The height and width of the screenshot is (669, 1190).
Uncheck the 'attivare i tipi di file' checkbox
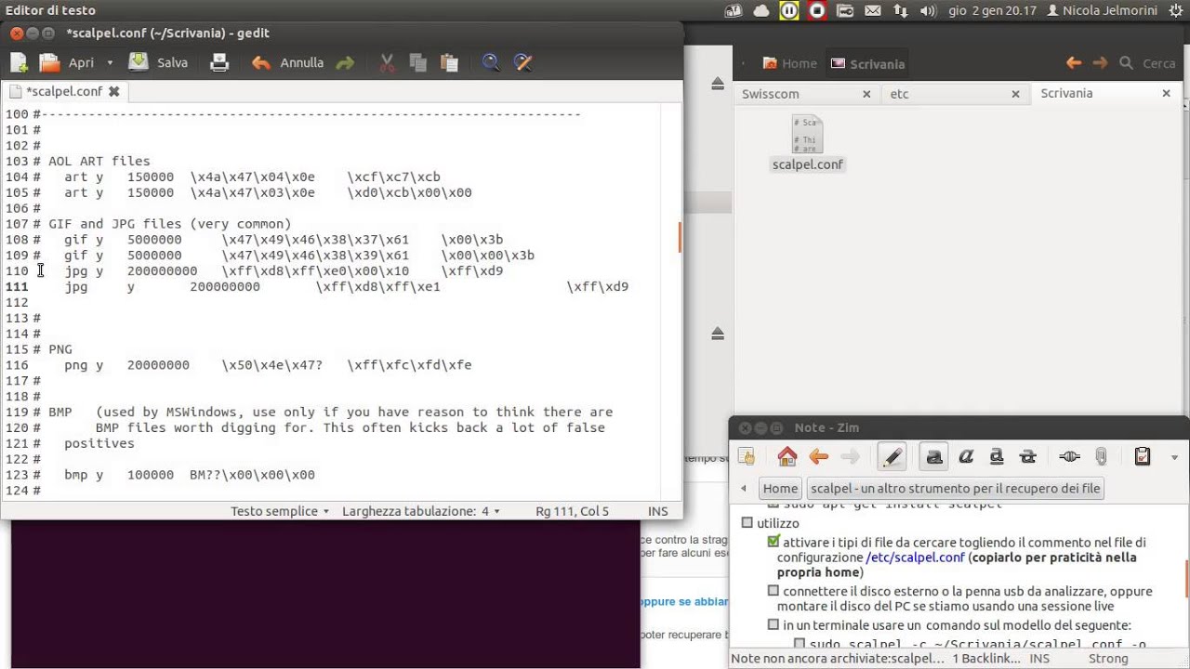773,542
